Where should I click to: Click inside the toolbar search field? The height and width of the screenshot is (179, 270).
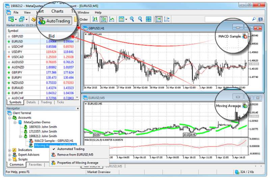(228, 19)
